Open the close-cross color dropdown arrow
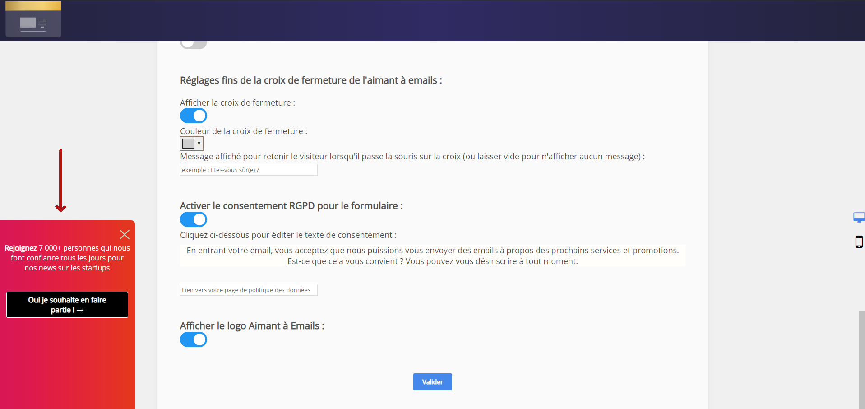Viewport: 865px width, 409px height. click(199, 144)
